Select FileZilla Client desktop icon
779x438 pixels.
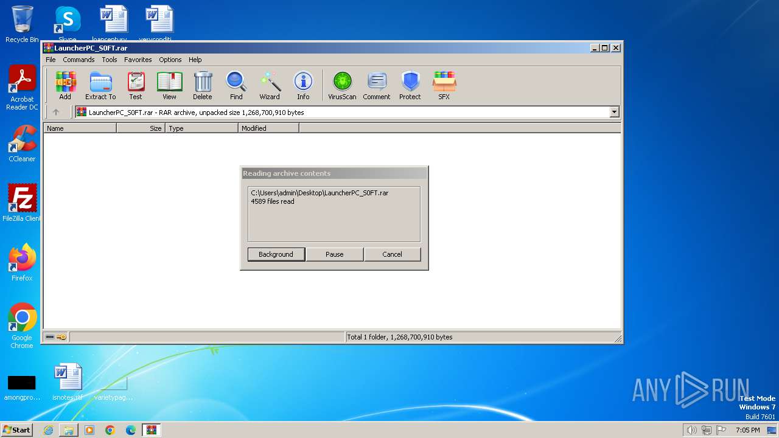coord(22,203)
